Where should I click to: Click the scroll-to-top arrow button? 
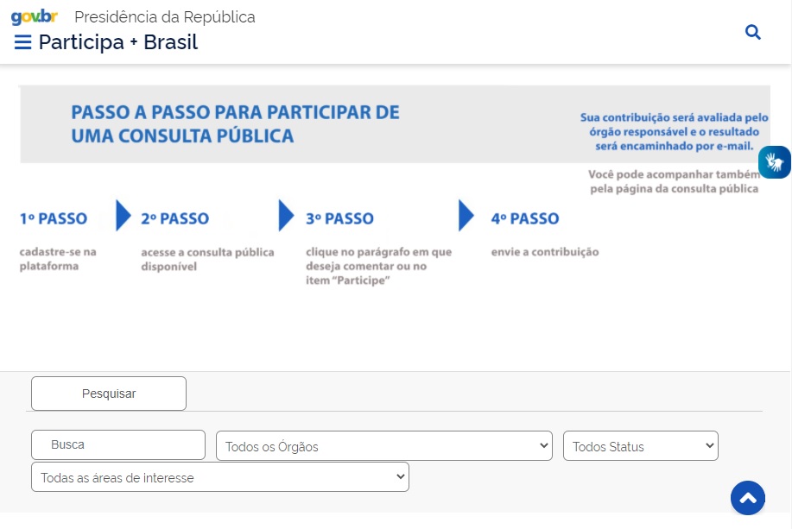coord(748,498)
